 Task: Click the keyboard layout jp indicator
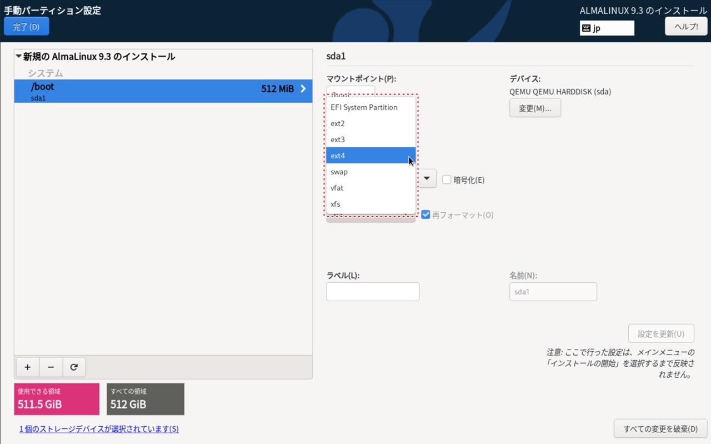607,28
